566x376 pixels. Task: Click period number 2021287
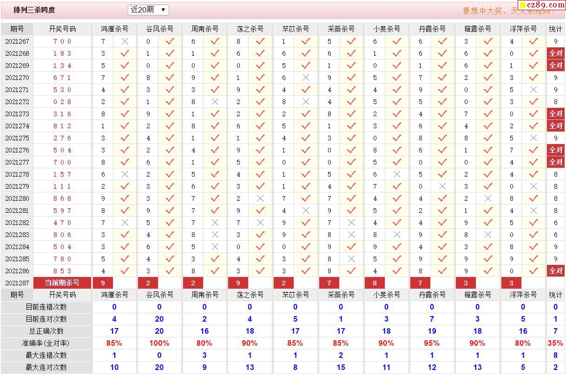point(17,283)
